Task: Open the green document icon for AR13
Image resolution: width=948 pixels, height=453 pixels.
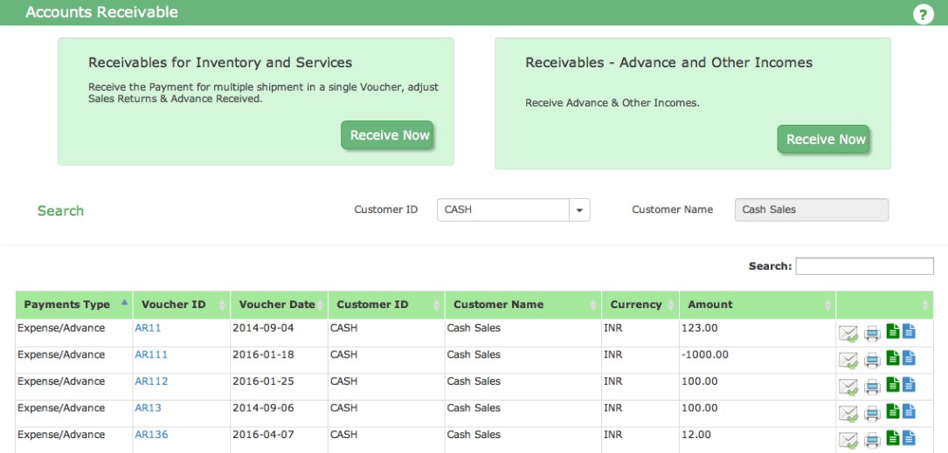Action: [893, 411]
